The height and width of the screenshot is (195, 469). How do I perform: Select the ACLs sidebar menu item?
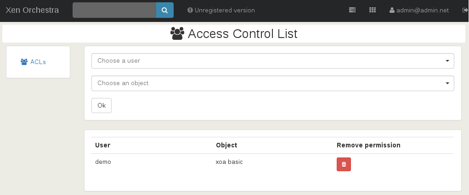33,62
